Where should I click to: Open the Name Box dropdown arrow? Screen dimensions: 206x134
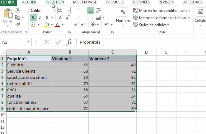coord(29,42)
